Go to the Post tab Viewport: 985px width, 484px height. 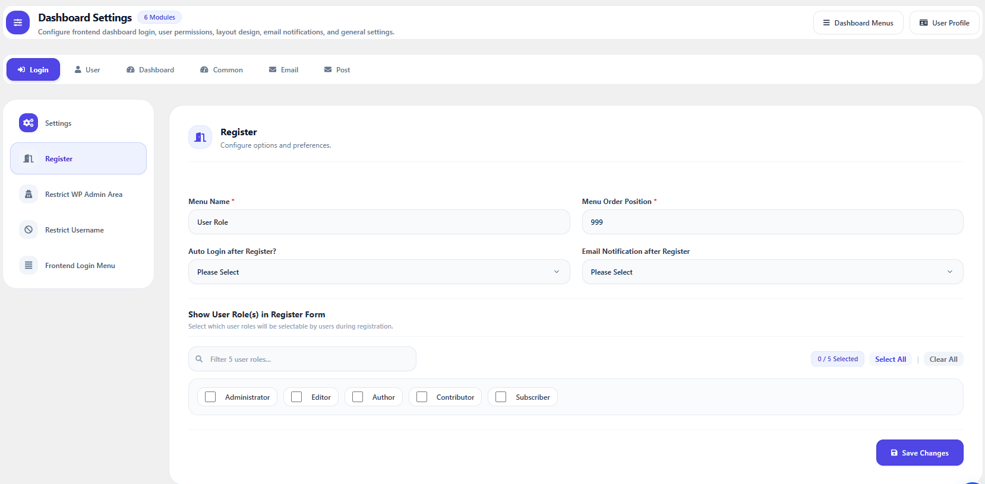point(337,69)
